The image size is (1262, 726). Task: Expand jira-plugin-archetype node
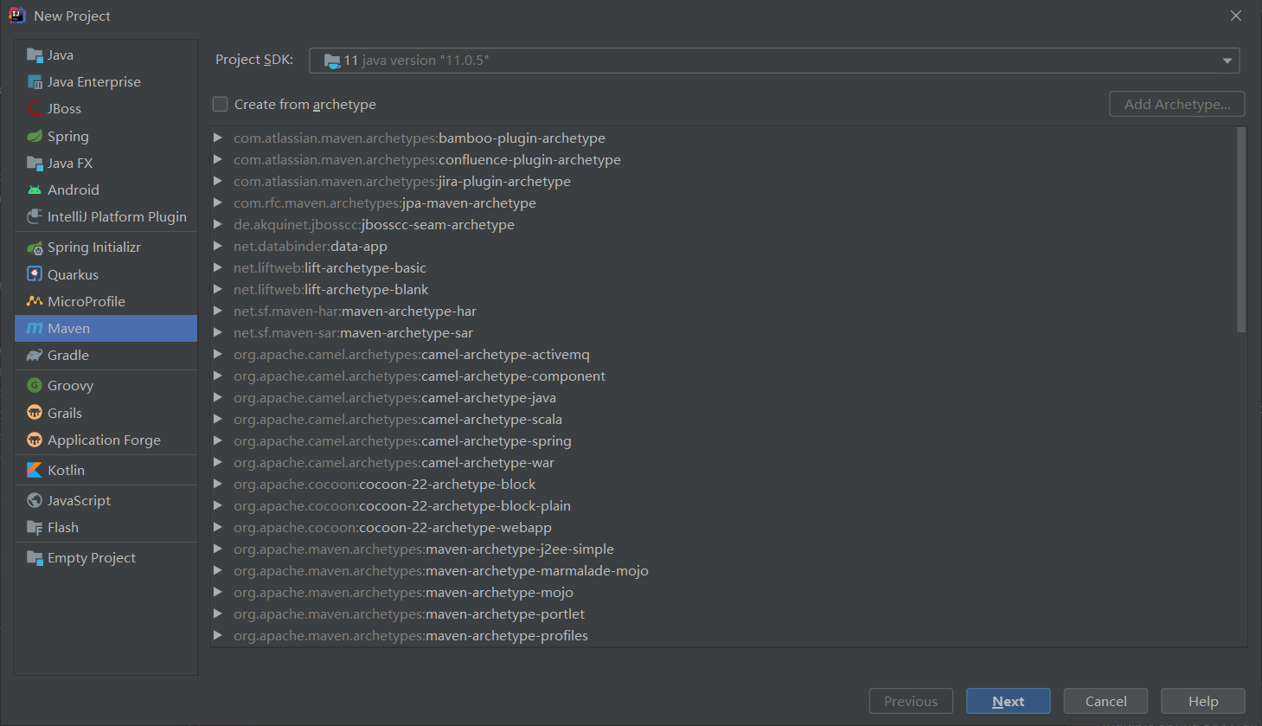(x=218, y=181)
